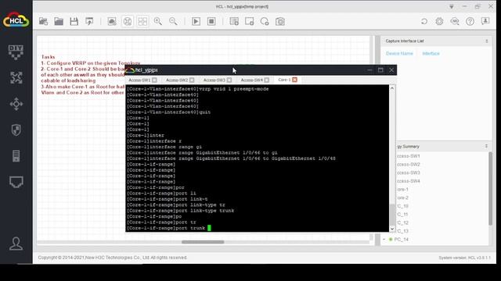The image size is (501, 281).
Task: Click the CMD search icon
Action: pyautogui.click(x=455, y=21)
